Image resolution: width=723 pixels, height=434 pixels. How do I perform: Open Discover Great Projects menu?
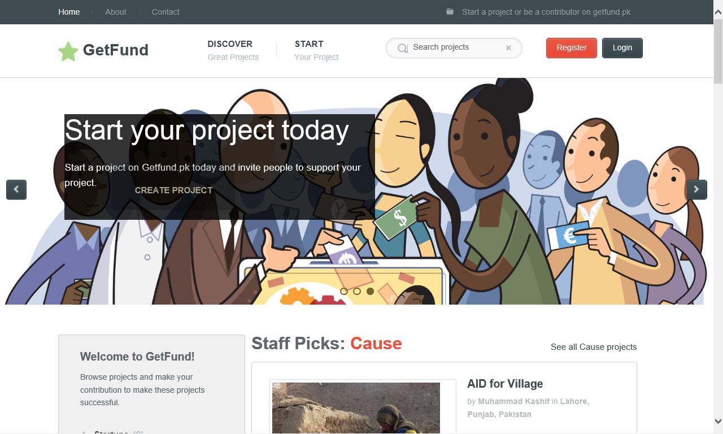coord(233,50)
